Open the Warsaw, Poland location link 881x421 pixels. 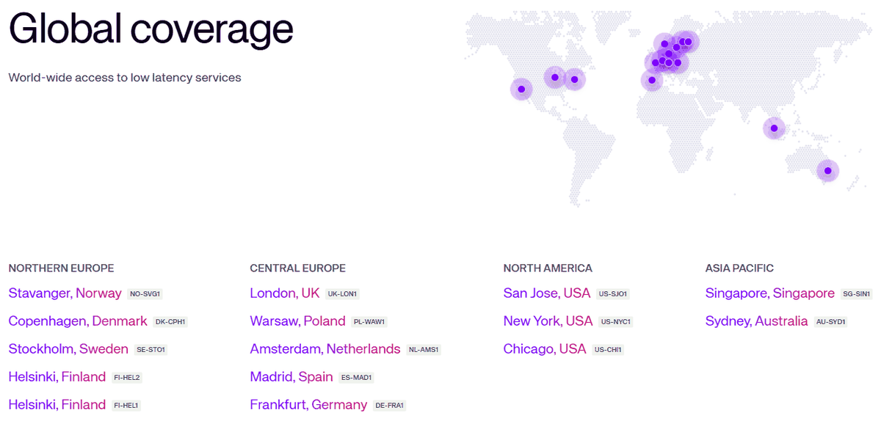297,321
